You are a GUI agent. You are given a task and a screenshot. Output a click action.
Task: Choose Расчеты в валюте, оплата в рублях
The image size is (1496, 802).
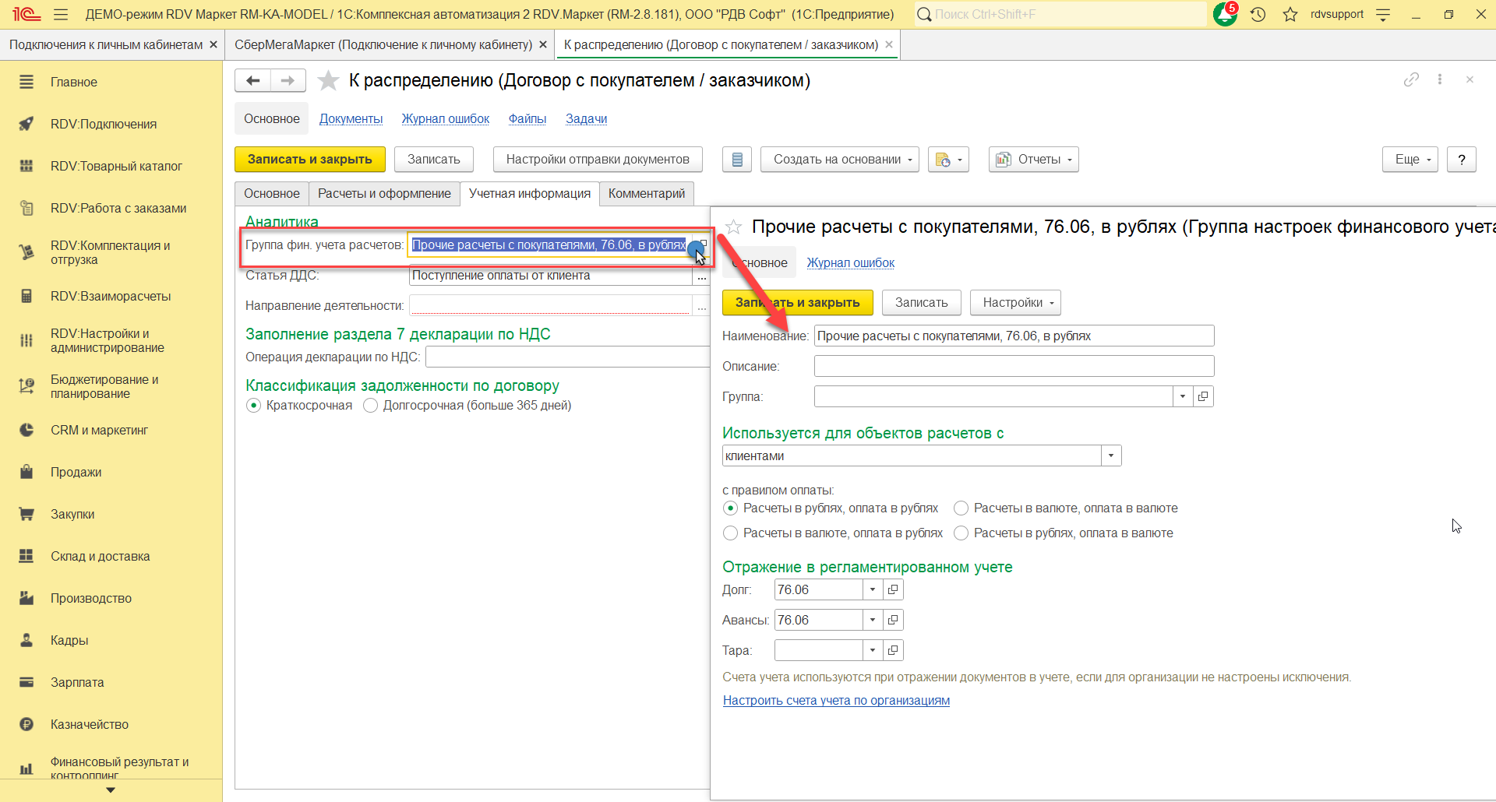click(731, 533)
